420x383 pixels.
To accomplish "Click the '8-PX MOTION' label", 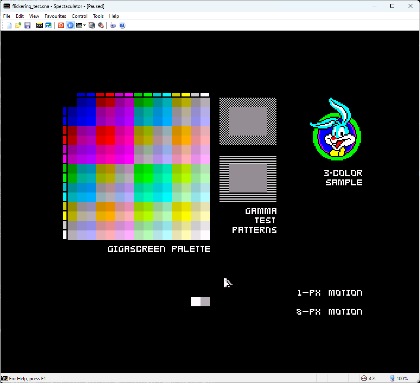I will [x=329, y=311].
